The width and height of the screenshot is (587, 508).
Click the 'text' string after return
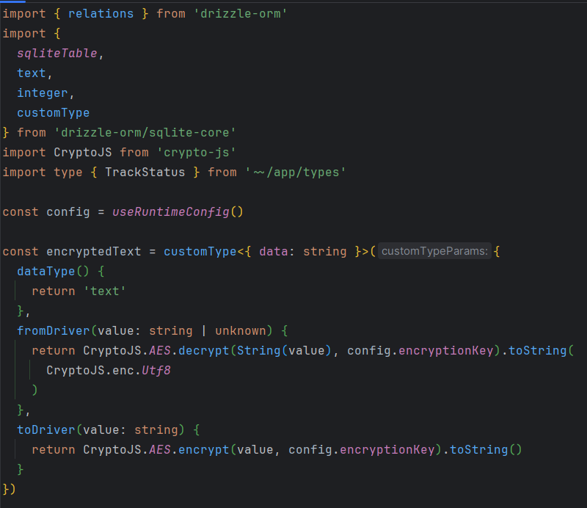point(104,291)
